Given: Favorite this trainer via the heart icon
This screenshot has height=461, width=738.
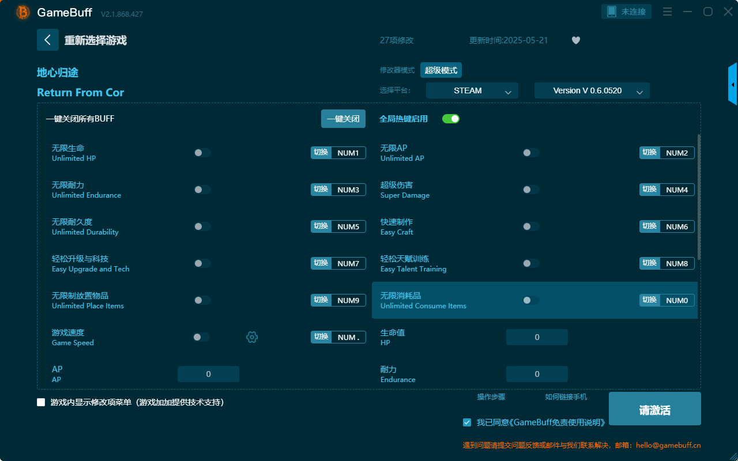Looking at the screenshot, I should [575, 40].
